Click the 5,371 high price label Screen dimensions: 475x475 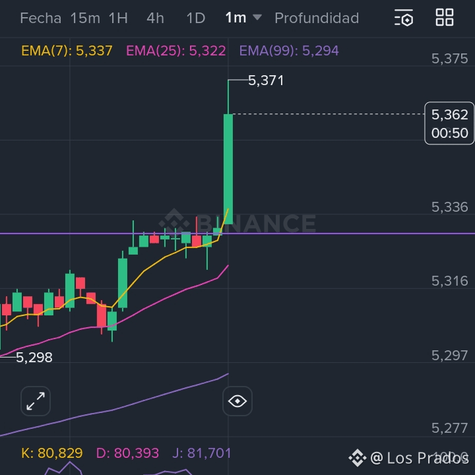(266, 80)
